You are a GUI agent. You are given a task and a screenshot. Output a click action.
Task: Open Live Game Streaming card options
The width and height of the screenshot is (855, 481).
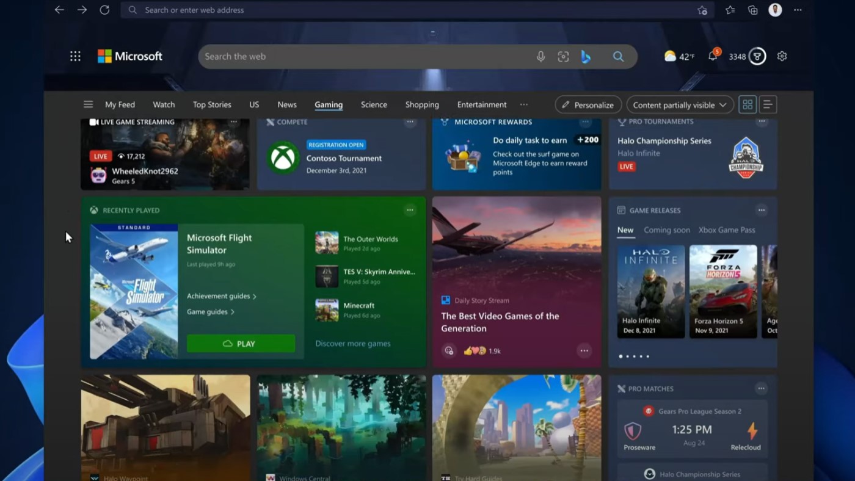(233, 121)
